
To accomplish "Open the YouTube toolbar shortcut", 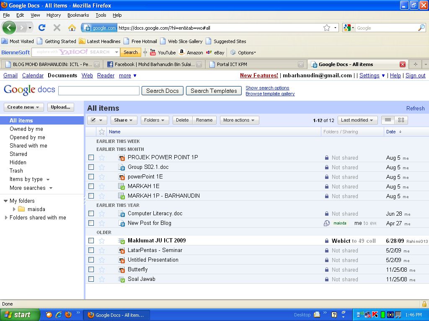I will tap(163, 52).
